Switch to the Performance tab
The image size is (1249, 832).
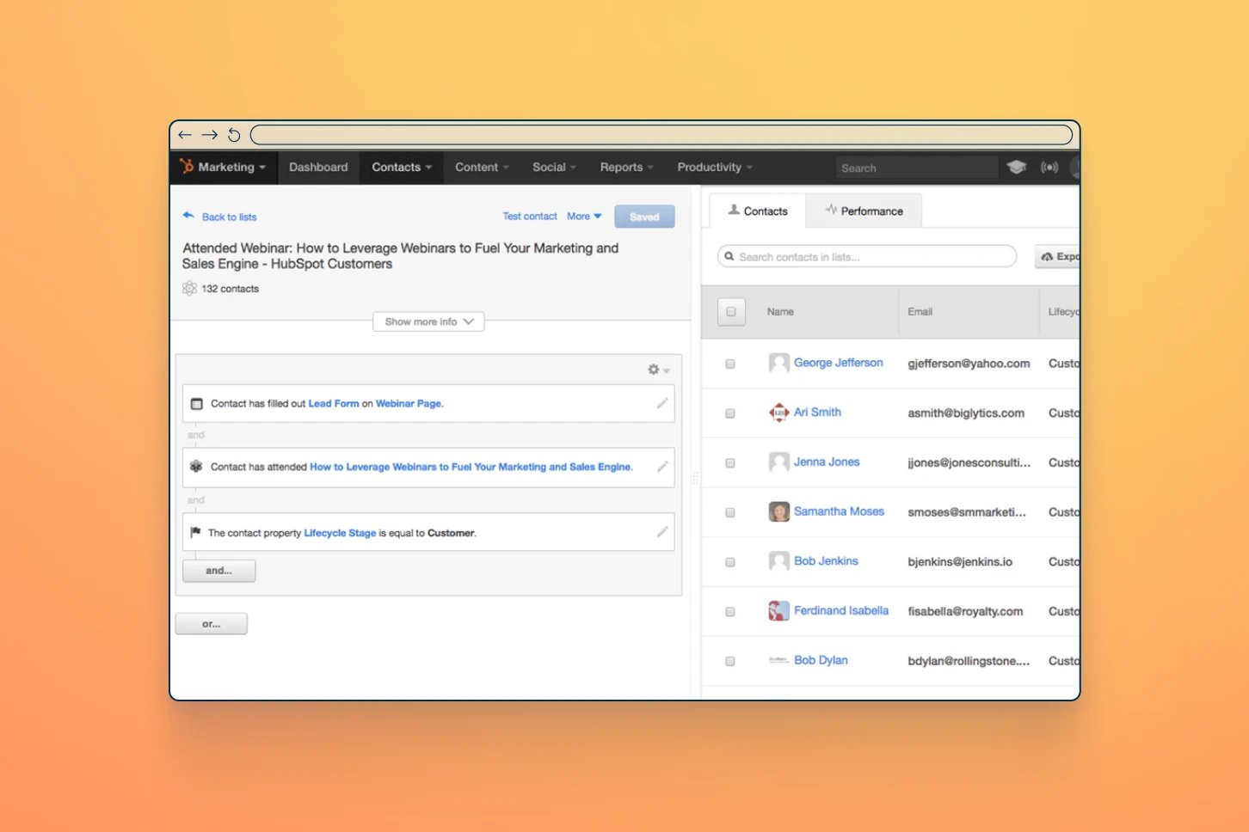864,211
